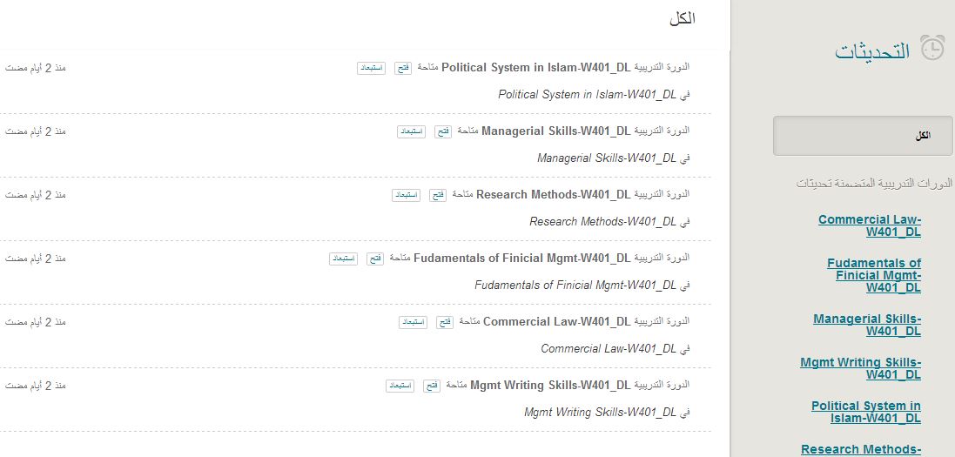Click فتح button for Commercial Law notification
This screenshot has height=457, width=955.
tap(445, 322)
